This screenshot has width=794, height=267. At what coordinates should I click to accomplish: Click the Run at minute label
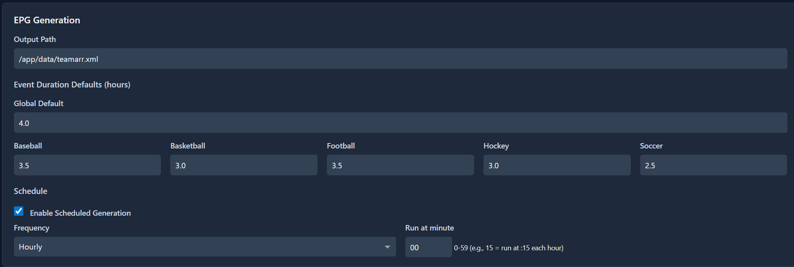click(x=429, y=228)
